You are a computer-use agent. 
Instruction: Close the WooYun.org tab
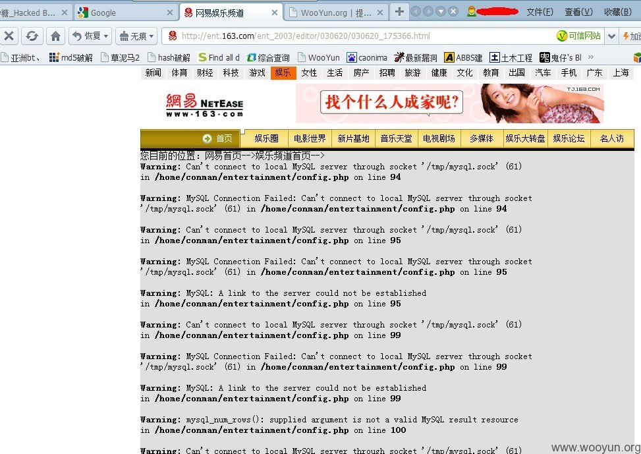click(379, 13)
